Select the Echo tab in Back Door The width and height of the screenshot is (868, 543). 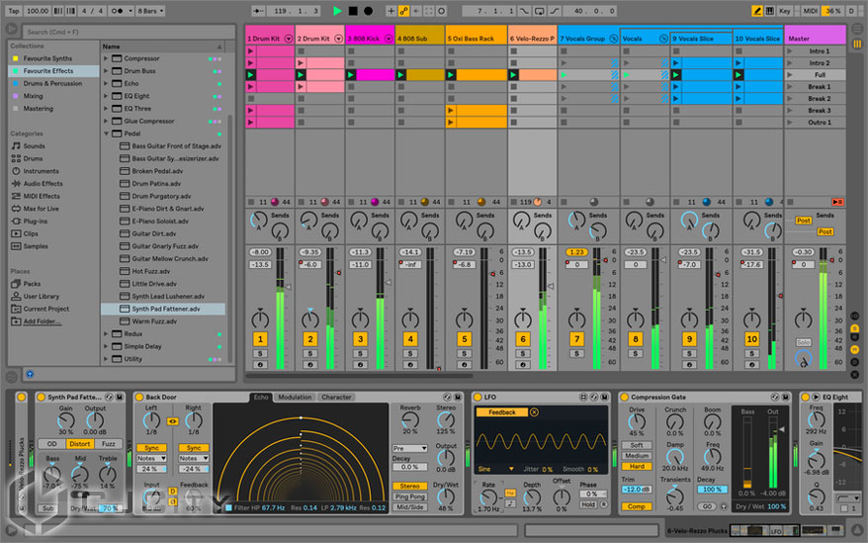point(261,397)
